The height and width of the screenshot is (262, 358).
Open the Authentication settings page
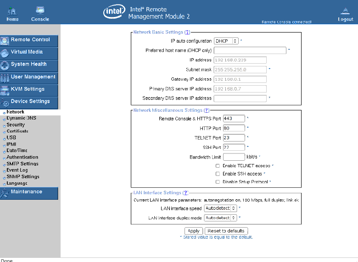(x=22, y=157)
